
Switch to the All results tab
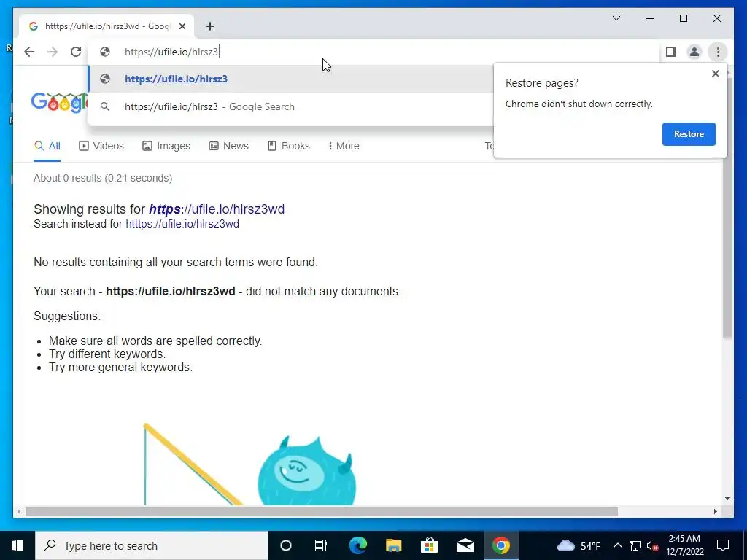click(47, 146)
